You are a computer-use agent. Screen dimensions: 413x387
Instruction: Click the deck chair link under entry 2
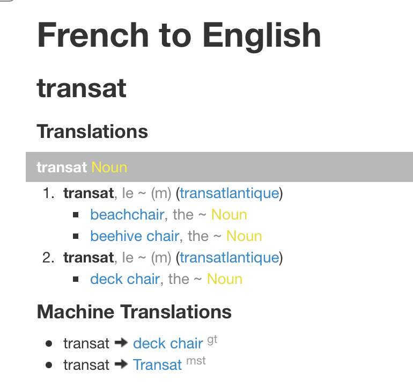[125, 279]
